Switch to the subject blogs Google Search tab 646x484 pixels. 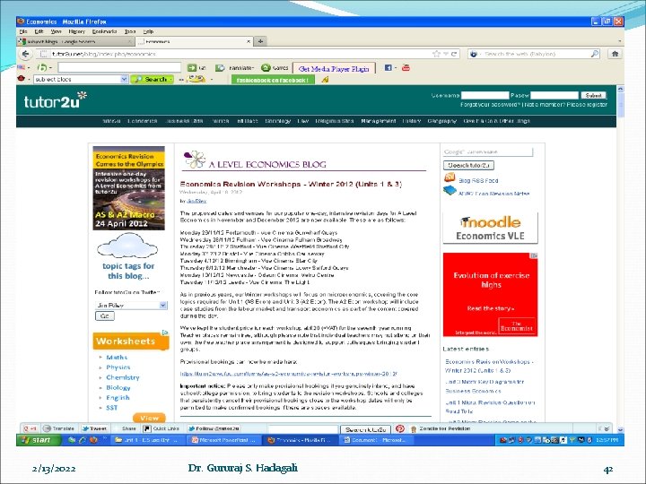(x=75, y=41)
